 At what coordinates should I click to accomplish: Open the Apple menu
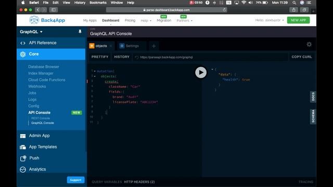(x=23, y=3)
